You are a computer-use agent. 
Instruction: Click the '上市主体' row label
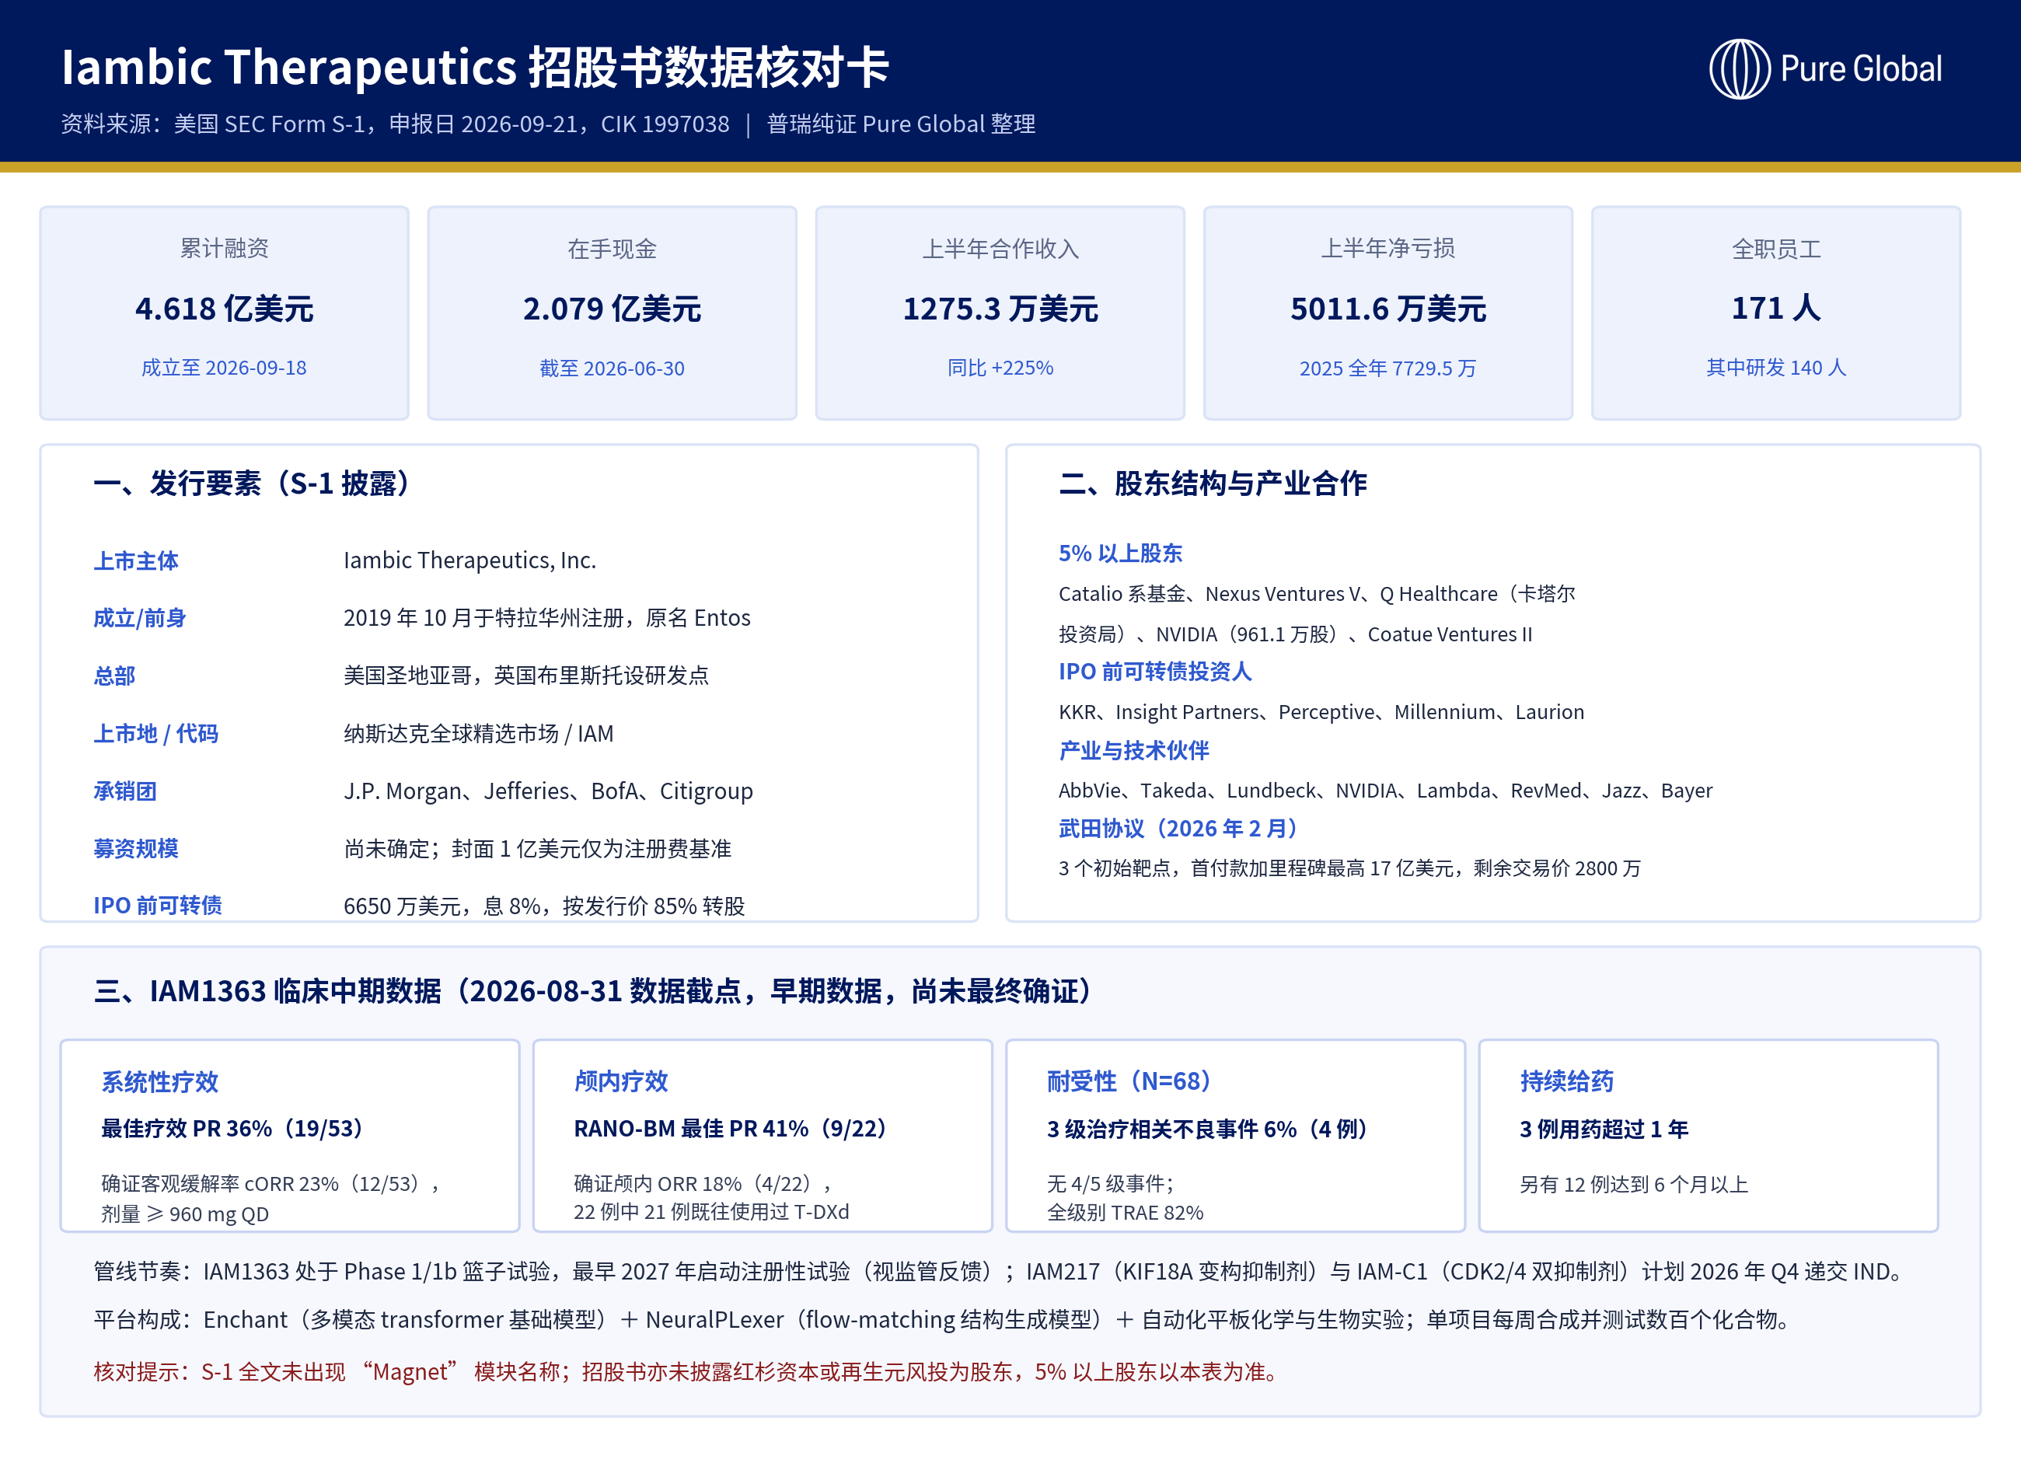click(x=136, y=560)
